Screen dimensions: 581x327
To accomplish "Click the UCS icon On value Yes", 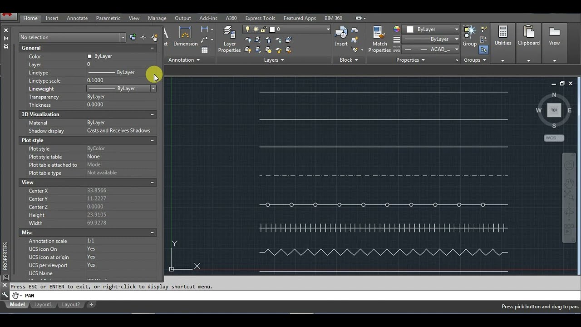I will [x=91, y=249].
